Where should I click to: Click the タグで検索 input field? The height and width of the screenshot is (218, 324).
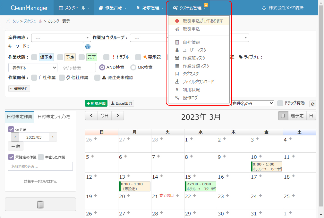tap(77, 68)
